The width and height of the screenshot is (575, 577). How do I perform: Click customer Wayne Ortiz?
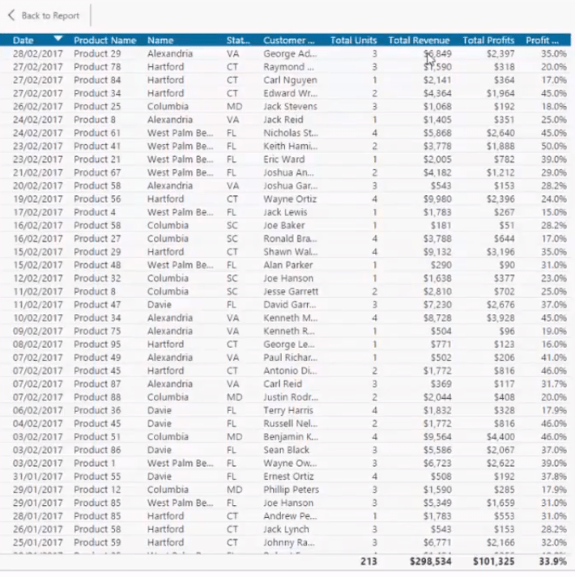290,199
